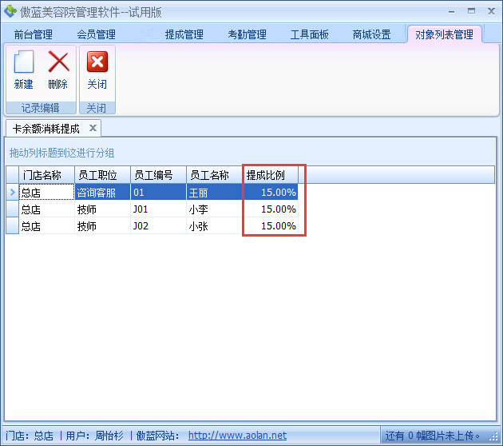This screenshot has width=503, height=446.
Task: Open the 提成管理 tab
Action: pyautogui.click(x=184, y=34)
